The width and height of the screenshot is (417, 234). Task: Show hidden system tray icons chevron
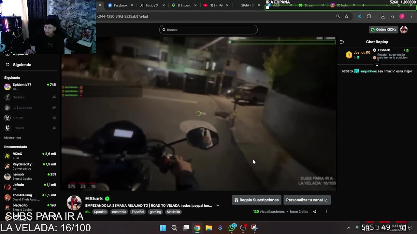coord(349,228)
